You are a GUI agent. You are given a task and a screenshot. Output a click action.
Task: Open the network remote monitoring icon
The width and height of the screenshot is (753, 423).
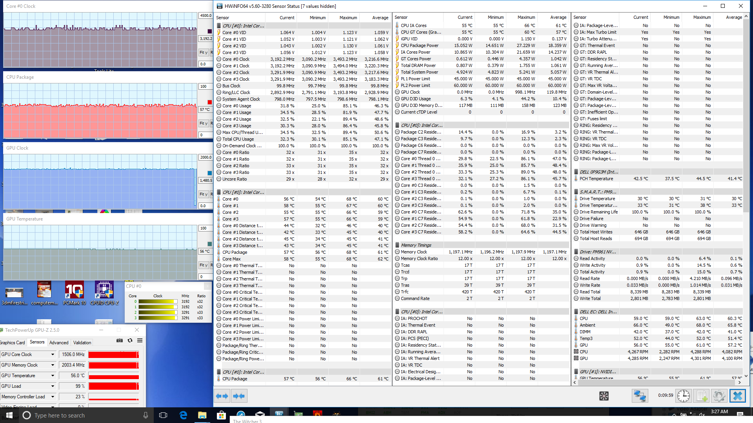(x=640, y=396)
